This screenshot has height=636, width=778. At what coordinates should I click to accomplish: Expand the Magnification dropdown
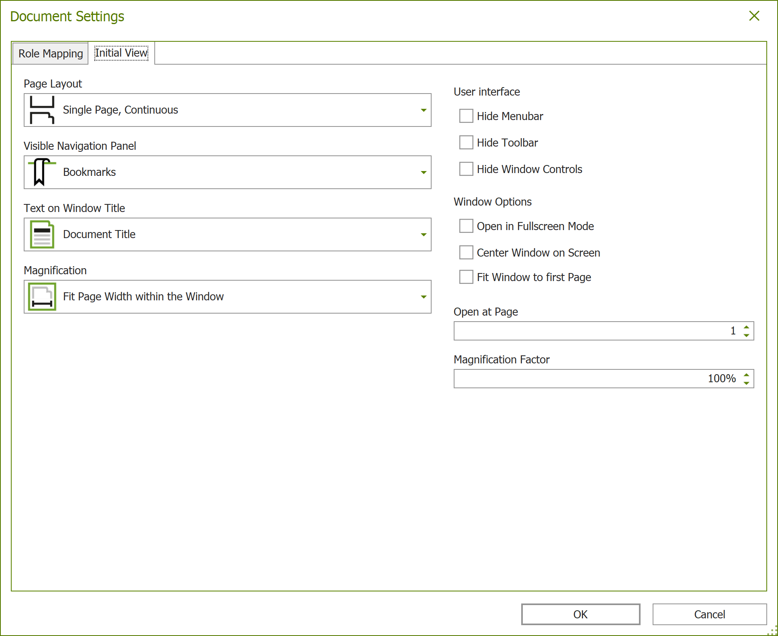423,297
